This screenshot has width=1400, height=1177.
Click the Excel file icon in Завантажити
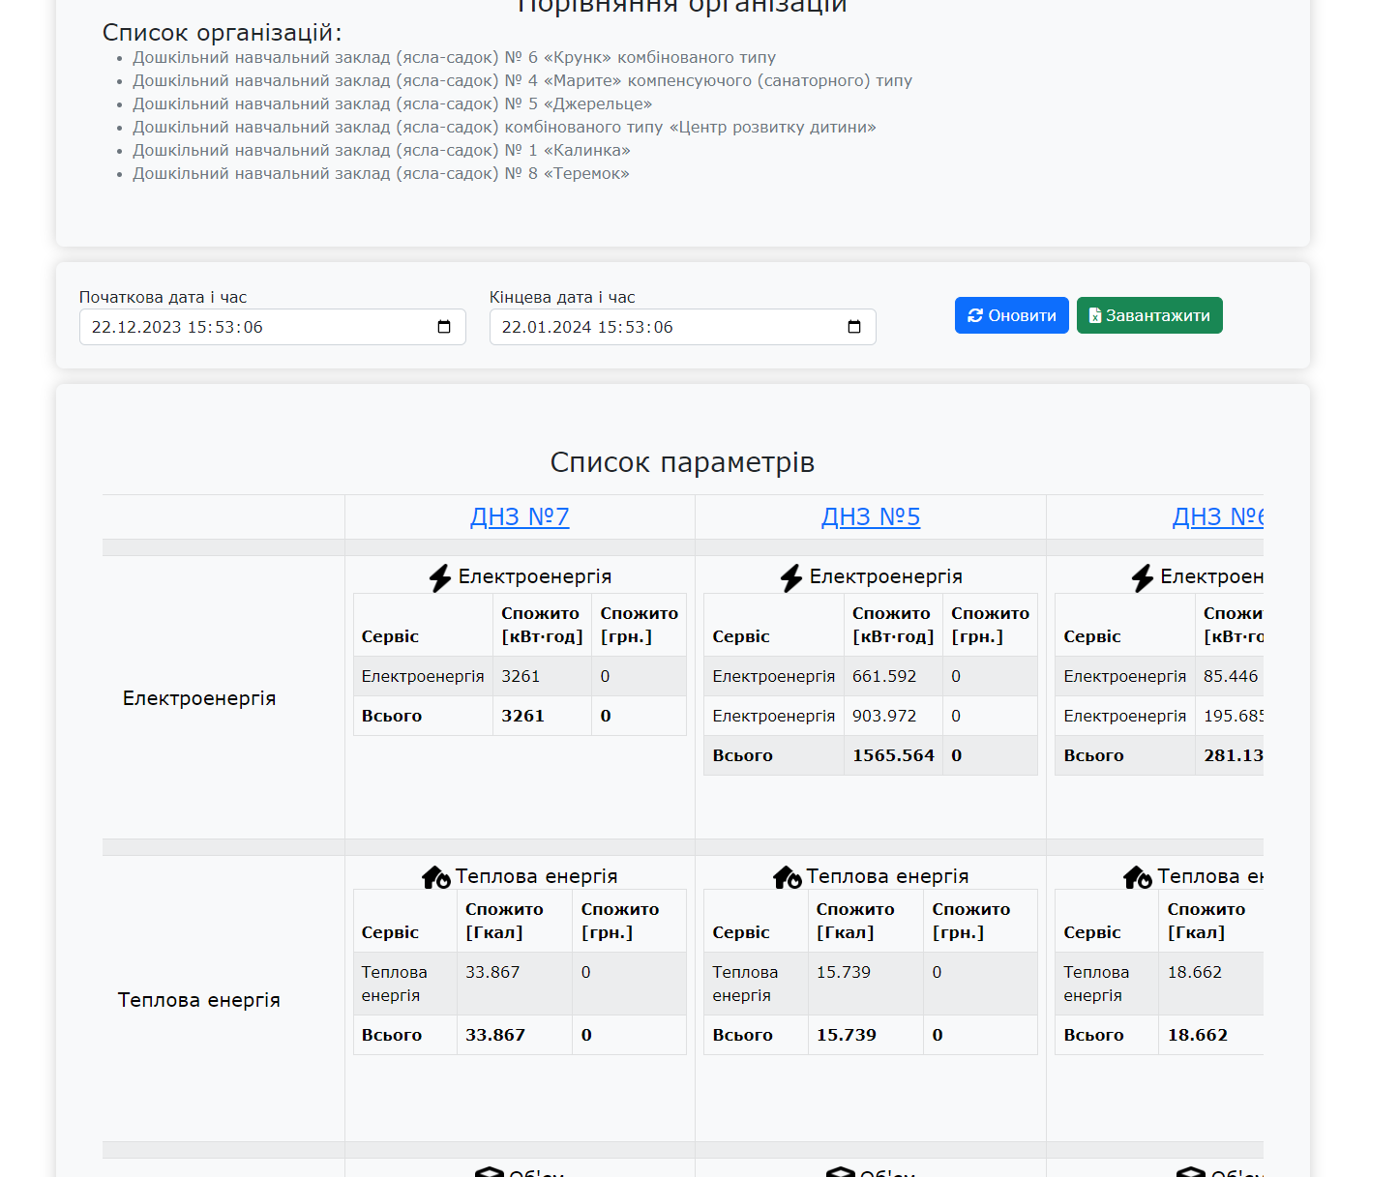[1094, 315]
